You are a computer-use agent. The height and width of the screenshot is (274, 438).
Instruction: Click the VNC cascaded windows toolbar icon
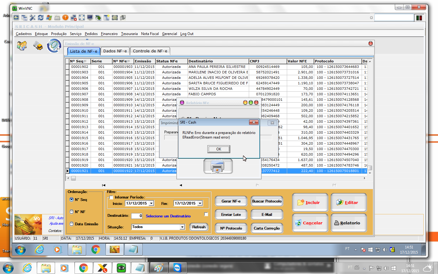coord(24,18)
